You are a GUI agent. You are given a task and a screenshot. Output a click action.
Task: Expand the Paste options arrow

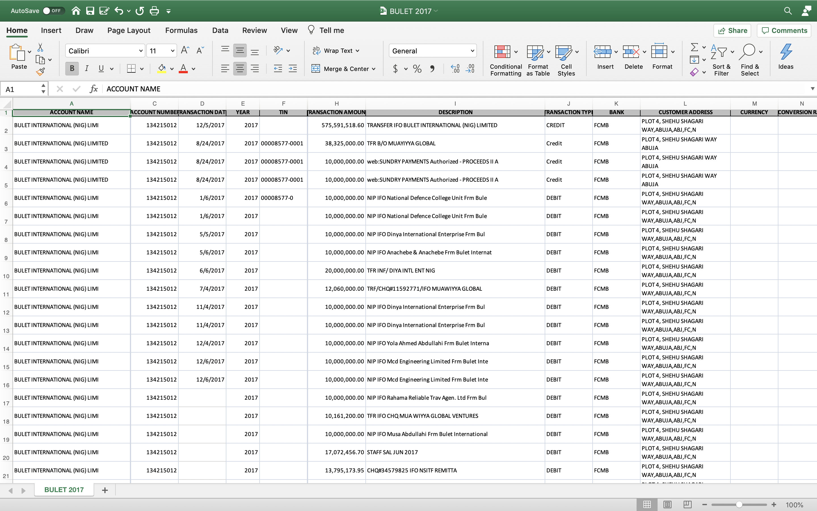click(x=30, y=52)
